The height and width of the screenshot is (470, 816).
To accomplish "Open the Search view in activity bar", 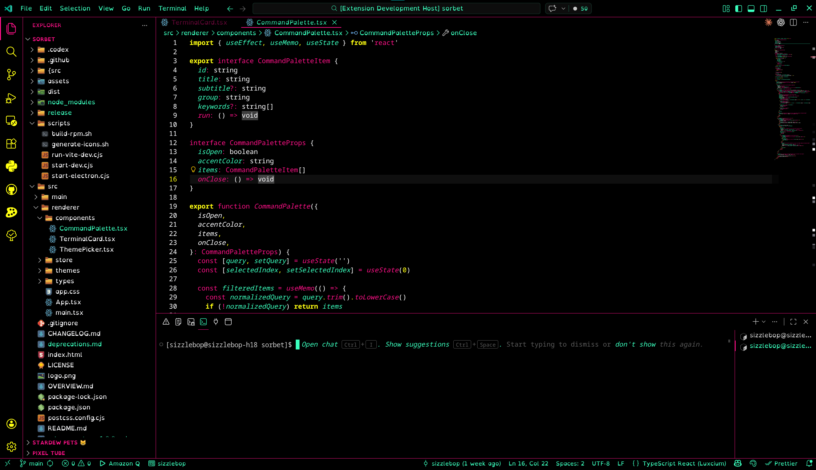I will click(11, 52).
